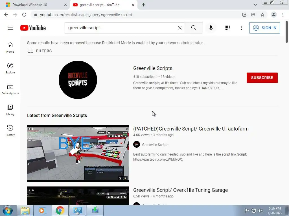
Task: Clear the search query with the X
Action: [x=180, y=28]
